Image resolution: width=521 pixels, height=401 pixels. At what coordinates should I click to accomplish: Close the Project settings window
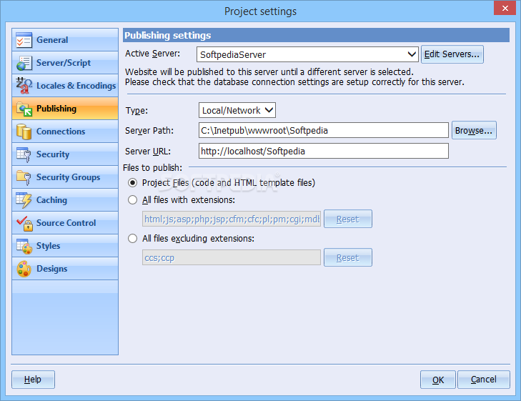point(505,8)
